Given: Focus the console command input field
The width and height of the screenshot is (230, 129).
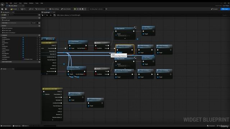Looking at the screenshot, I should (43, 126).
